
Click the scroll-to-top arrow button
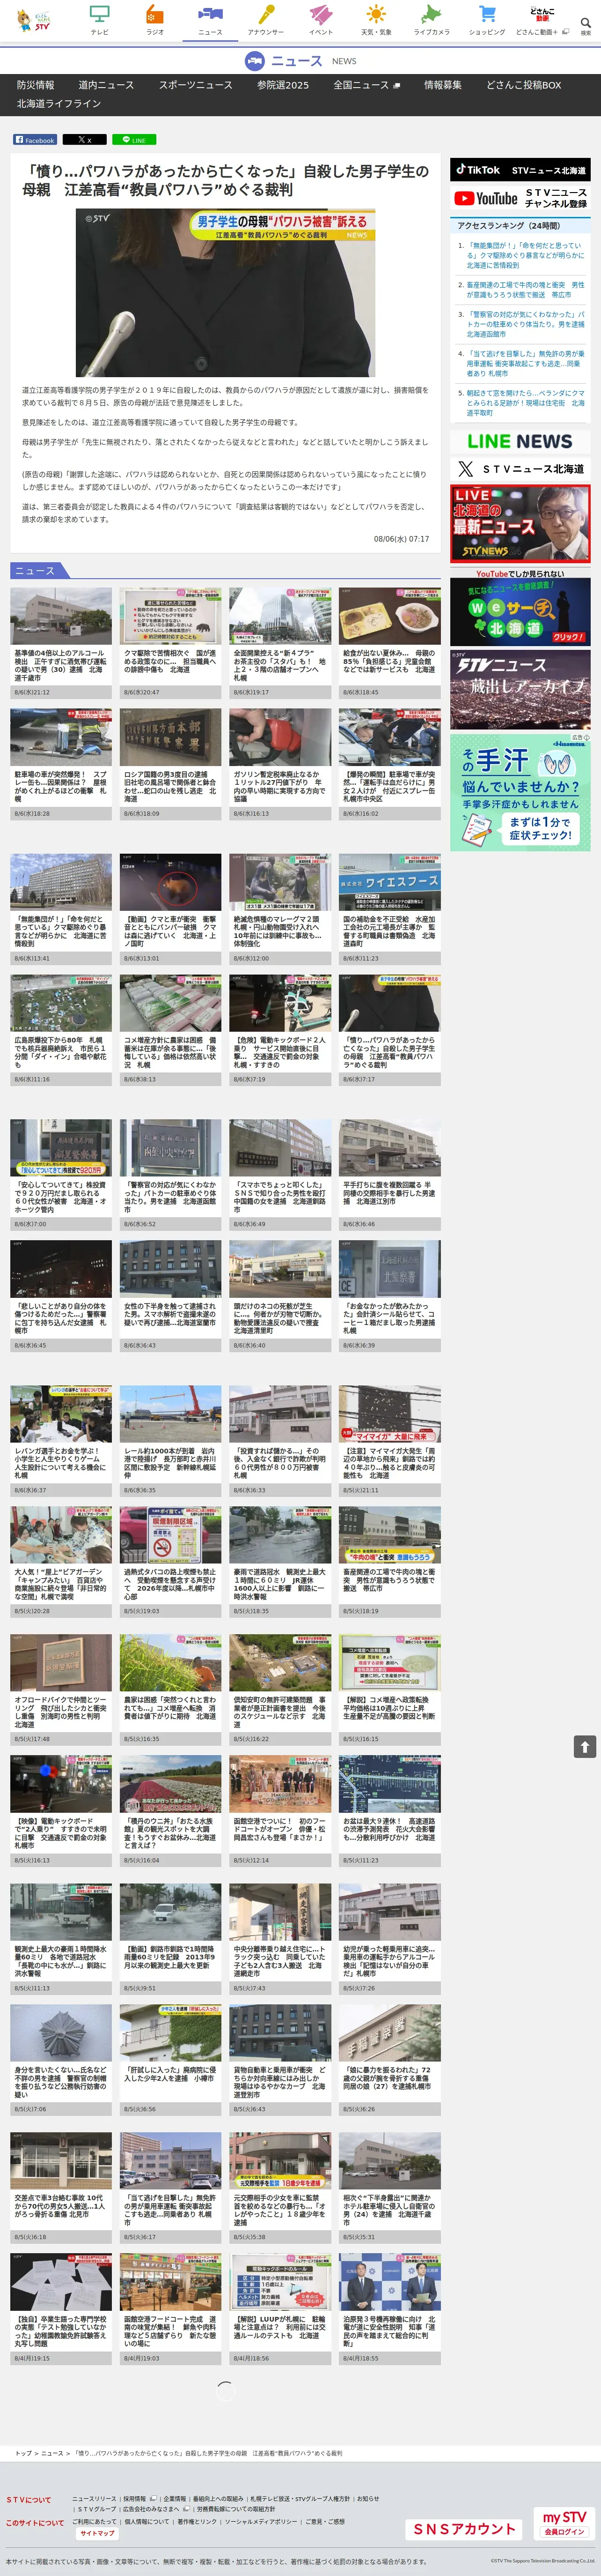pyautogui.click(x=585, y=1746)
